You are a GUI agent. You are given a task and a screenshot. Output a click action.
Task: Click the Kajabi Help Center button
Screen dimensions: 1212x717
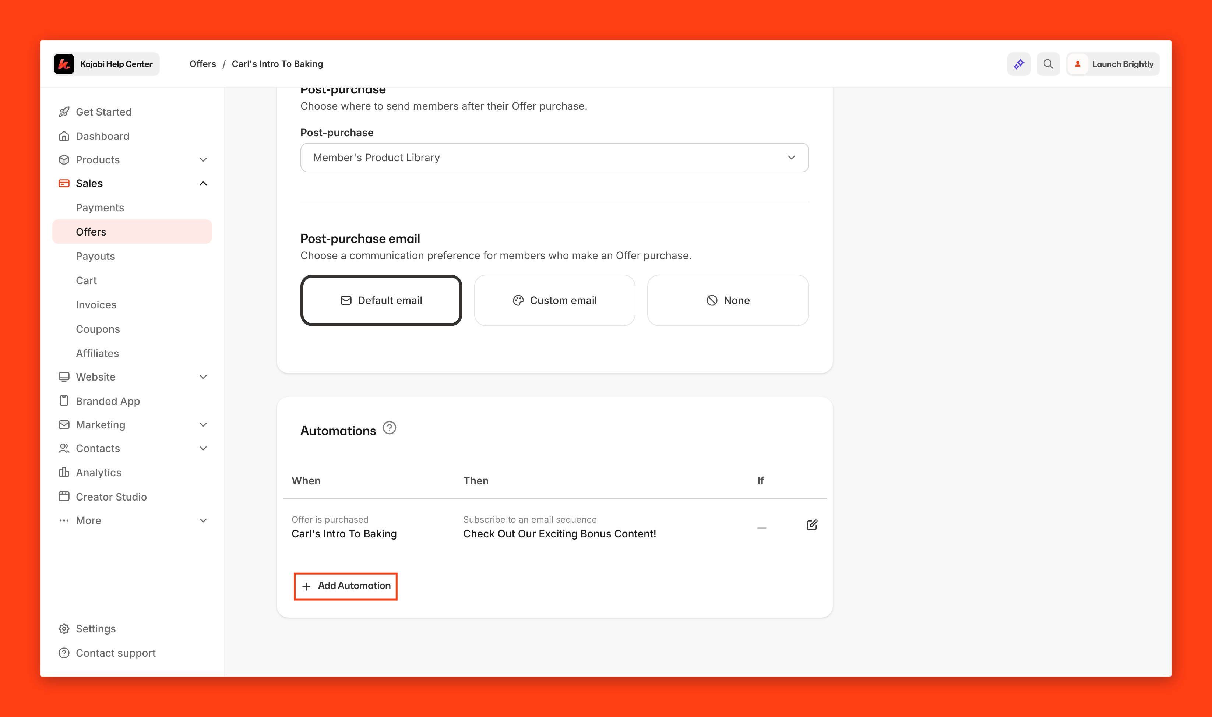pos(106,64)
